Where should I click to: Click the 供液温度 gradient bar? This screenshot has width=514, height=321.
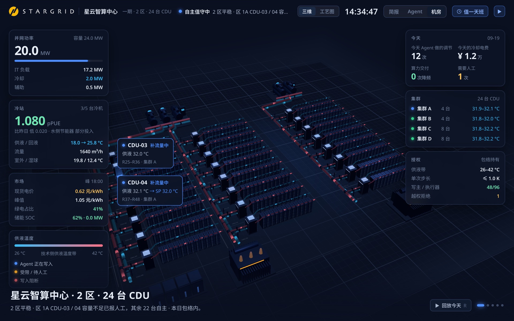click(59, 245)
